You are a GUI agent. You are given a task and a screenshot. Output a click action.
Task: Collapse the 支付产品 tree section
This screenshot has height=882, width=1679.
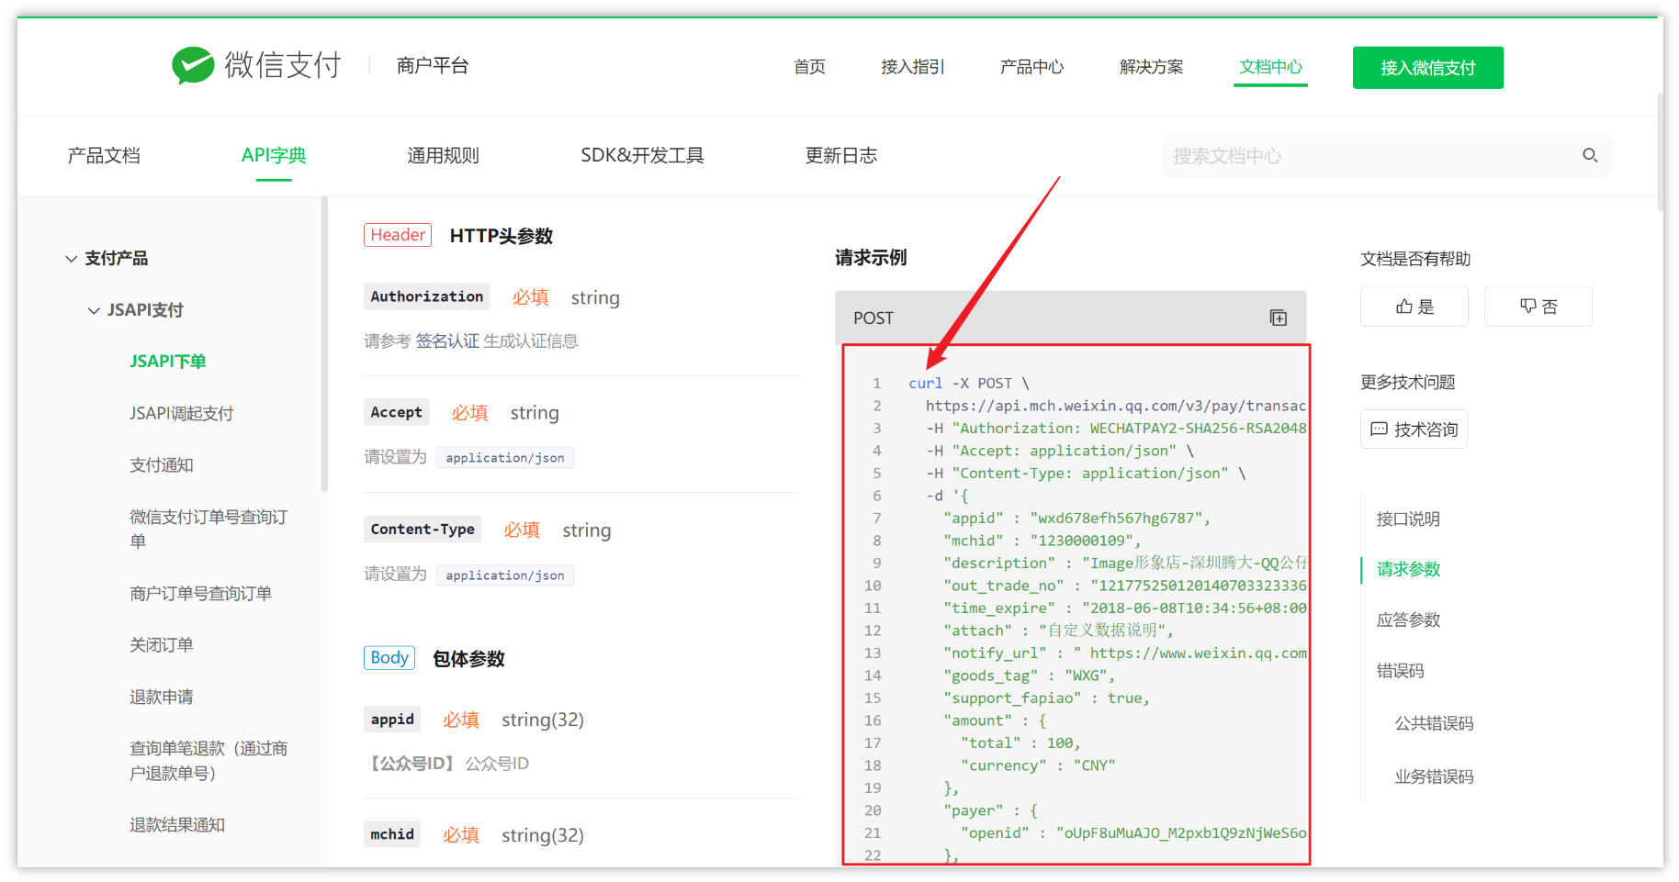click(71, 259)
